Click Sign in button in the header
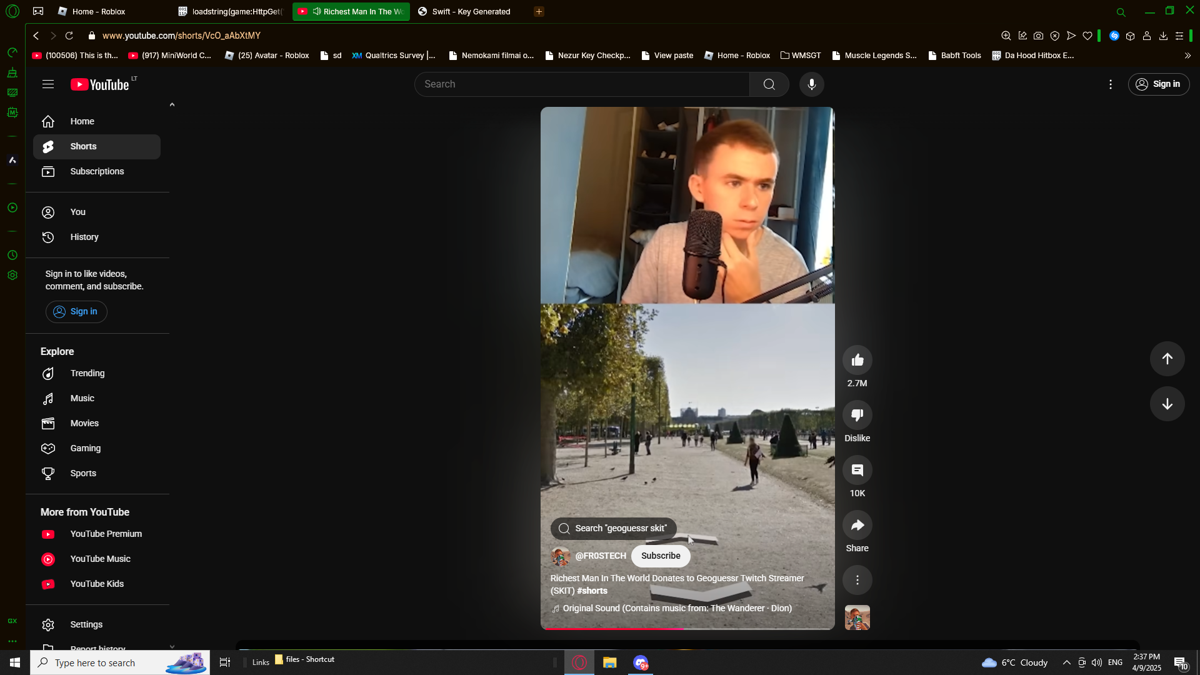 pos(1158,84)
